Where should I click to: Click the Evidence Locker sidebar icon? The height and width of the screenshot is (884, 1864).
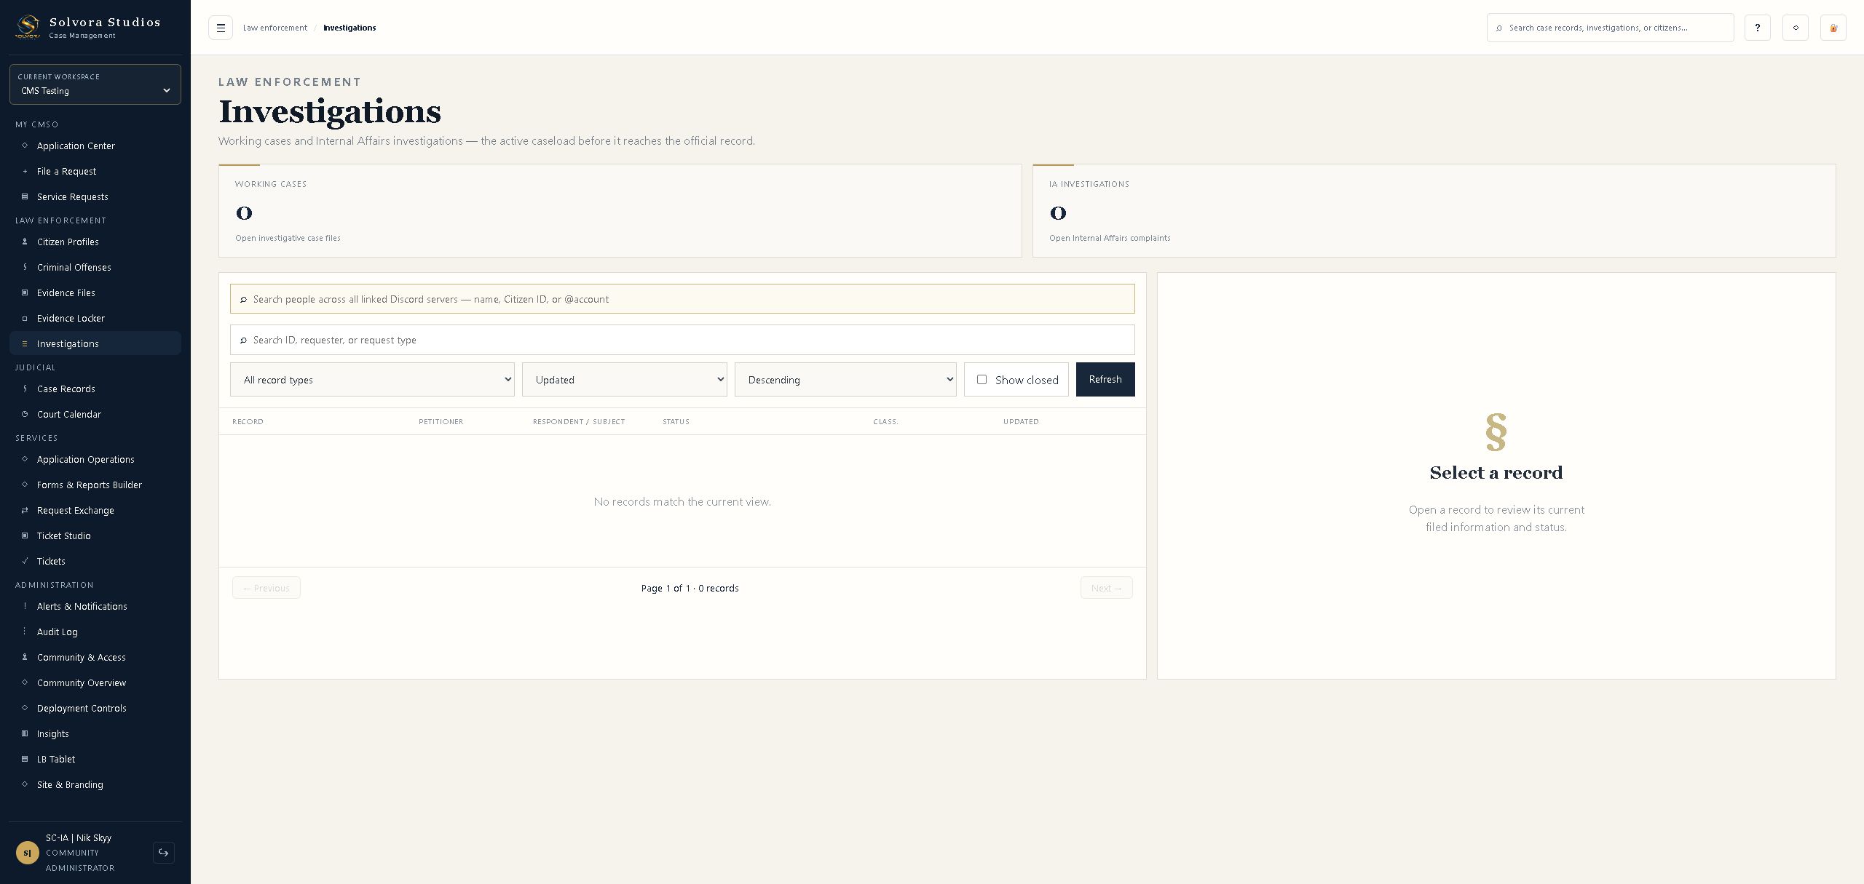(x=25, y=318)
